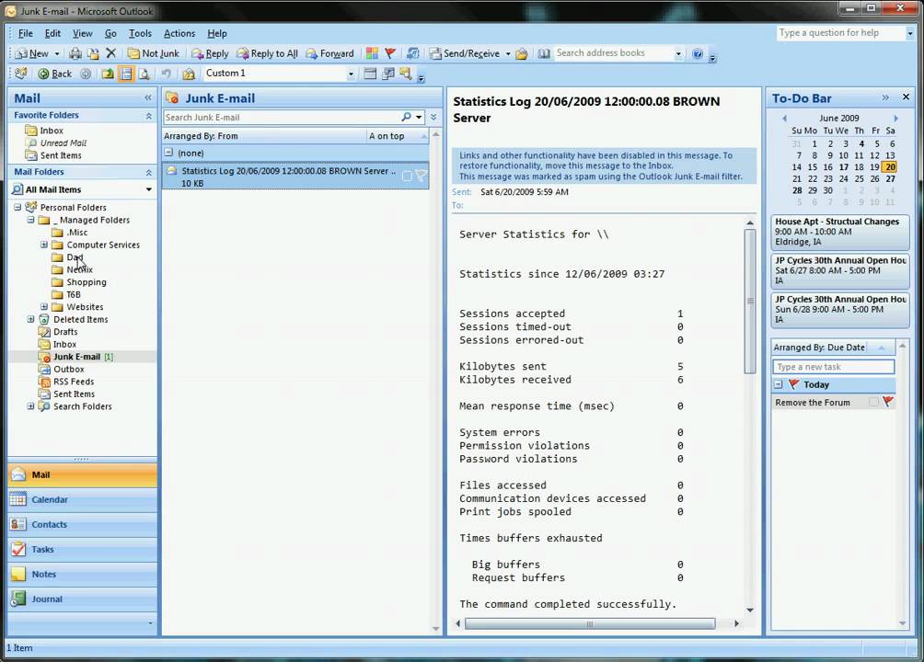Click the Follow Up flag in toolbar
The image size is (924, 662).
click(390, 53)
